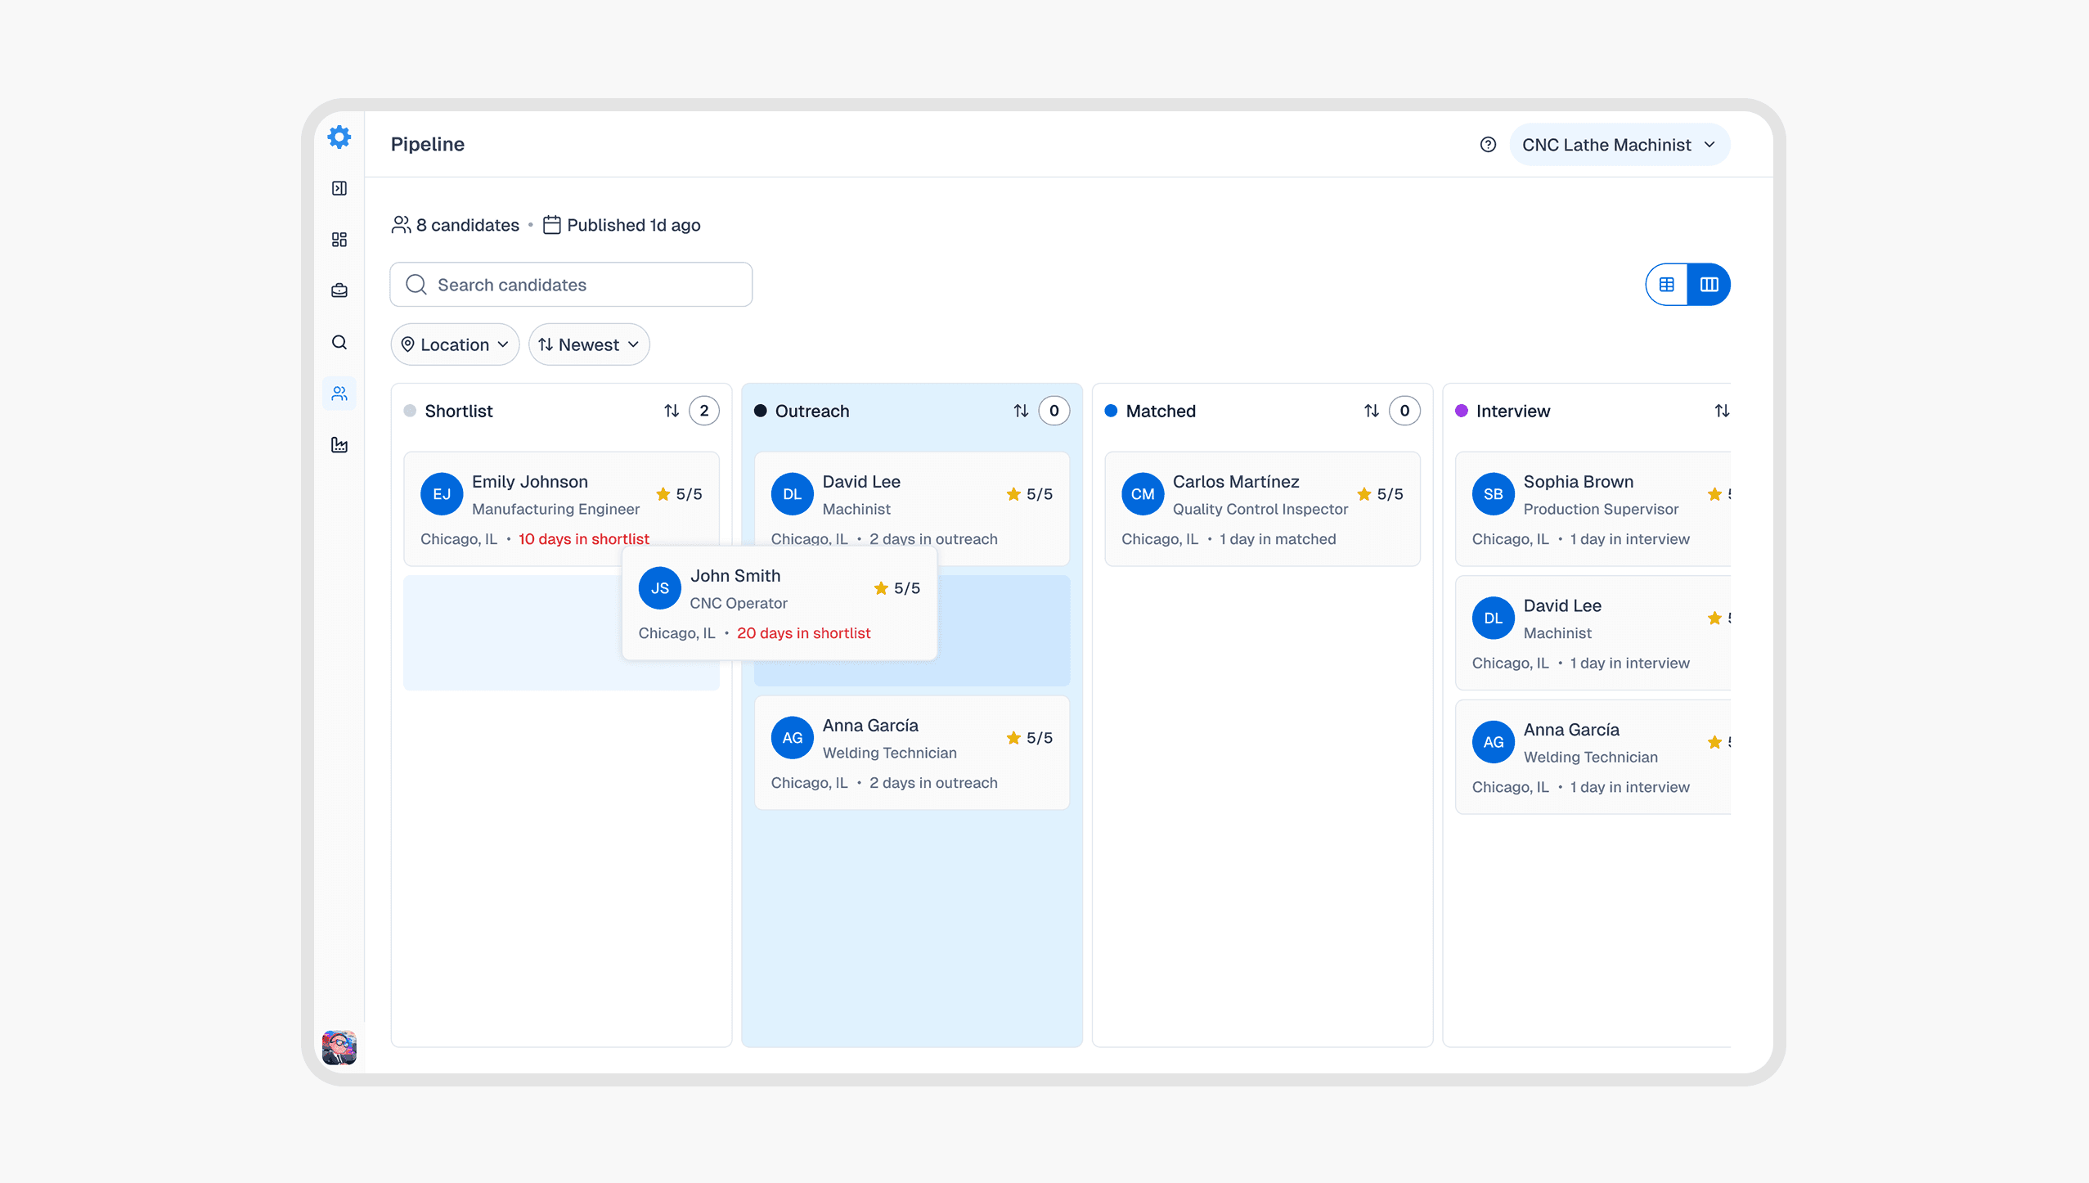Image resolution: width=2089 pixels, height=1183 pixels.
Task: Expand the CNC Lathe Machinist dropdown
Action: pos(1619,145)
